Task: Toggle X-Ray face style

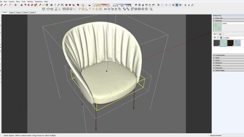Action: pos(158,5)
